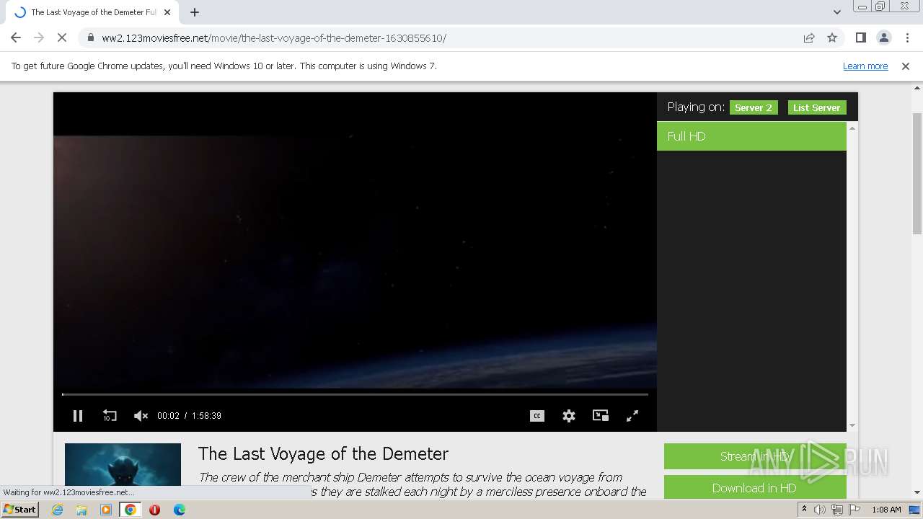Close The Last Voyage of the Demeter tab
Image resolution: width=923 pixels, height=519 pixels.
167,12
